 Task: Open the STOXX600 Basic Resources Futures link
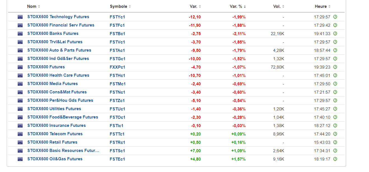tap(63, 151)
